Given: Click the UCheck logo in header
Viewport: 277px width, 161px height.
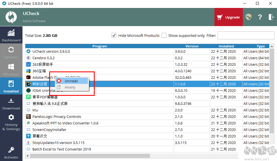Looking at the screenshot, I should click(11, 17).
